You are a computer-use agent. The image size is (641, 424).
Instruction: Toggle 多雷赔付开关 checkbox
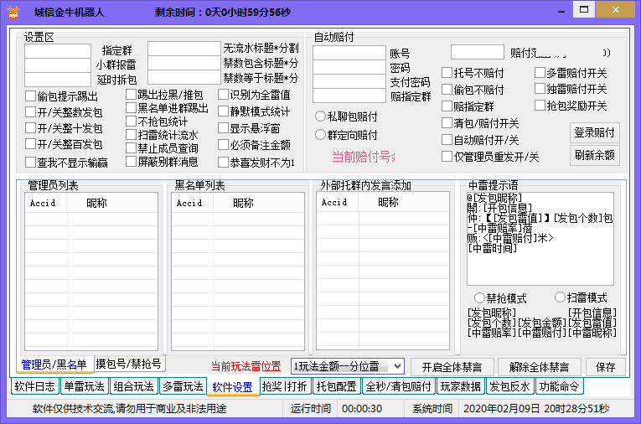(540, 73)
